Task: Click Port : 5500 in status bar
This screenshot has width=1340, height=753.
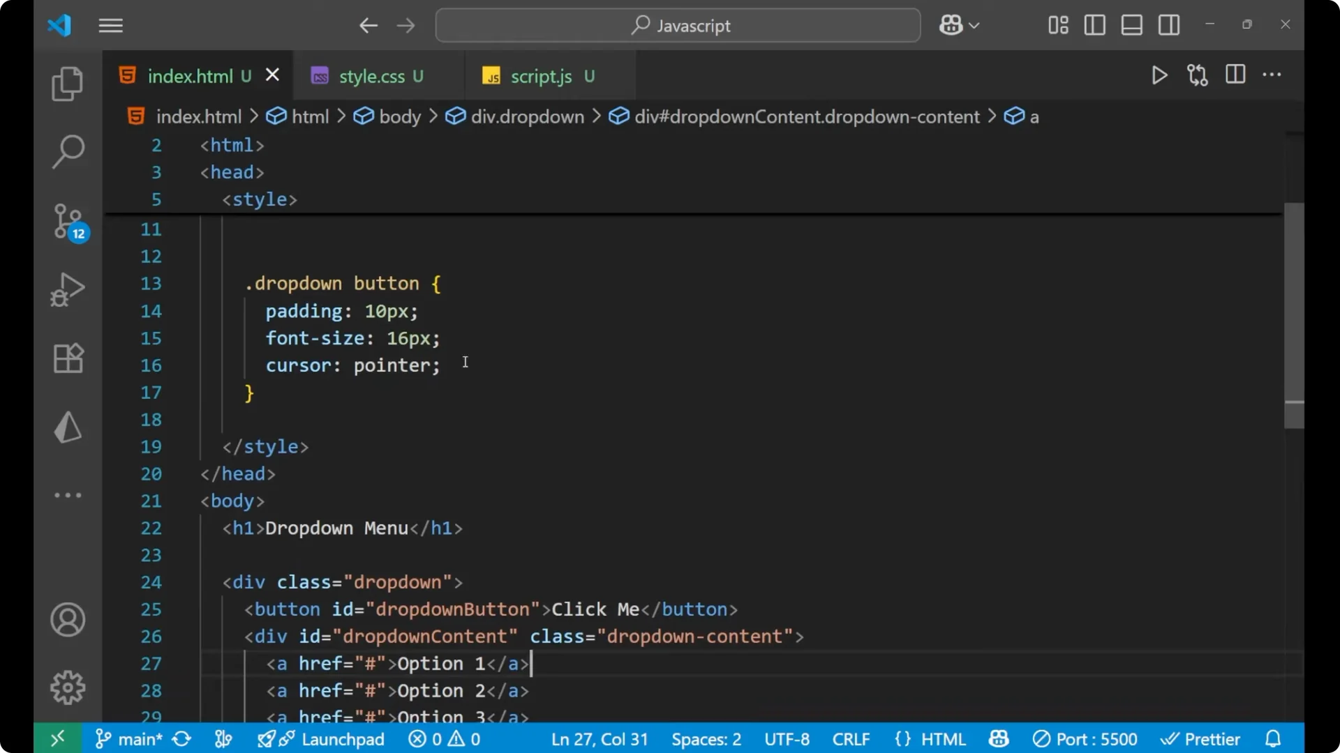Action: click(x=1085, y=738)
